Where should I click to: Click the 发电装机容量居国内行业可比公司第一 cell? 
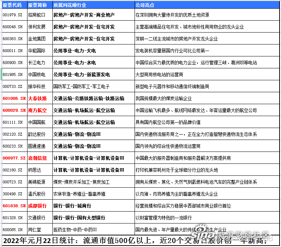coord(207,51)
